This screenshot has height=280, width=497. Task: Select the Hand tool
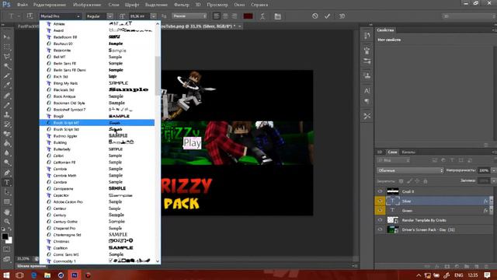tap(7, 212)
